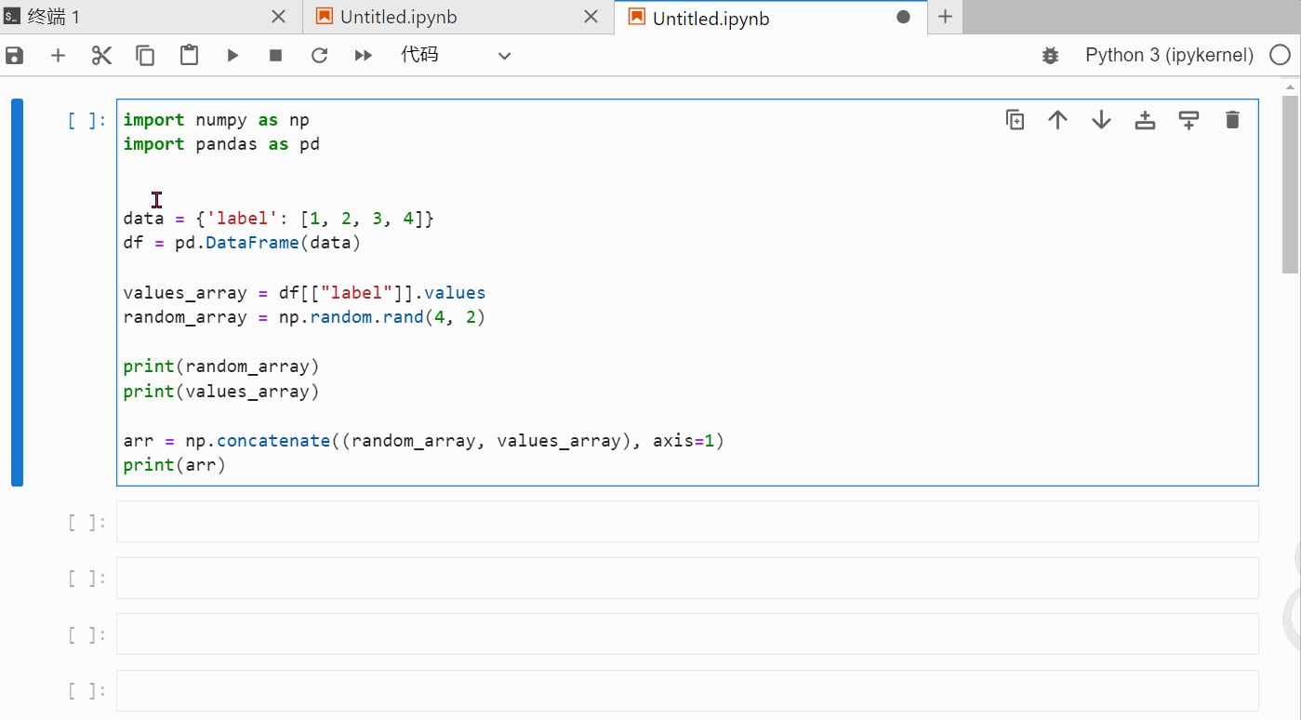Click the print(random_array) line
The width and height of the screenshot is (1301, 720).
(221, 367)
